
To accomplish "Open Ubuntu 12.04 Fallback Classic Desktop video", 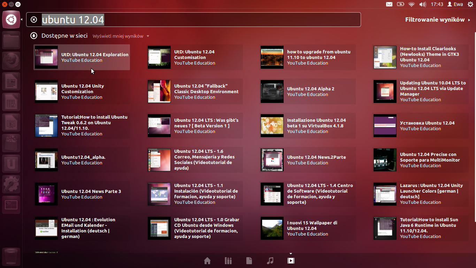I will pyautogui.click(x=195, y=91).
